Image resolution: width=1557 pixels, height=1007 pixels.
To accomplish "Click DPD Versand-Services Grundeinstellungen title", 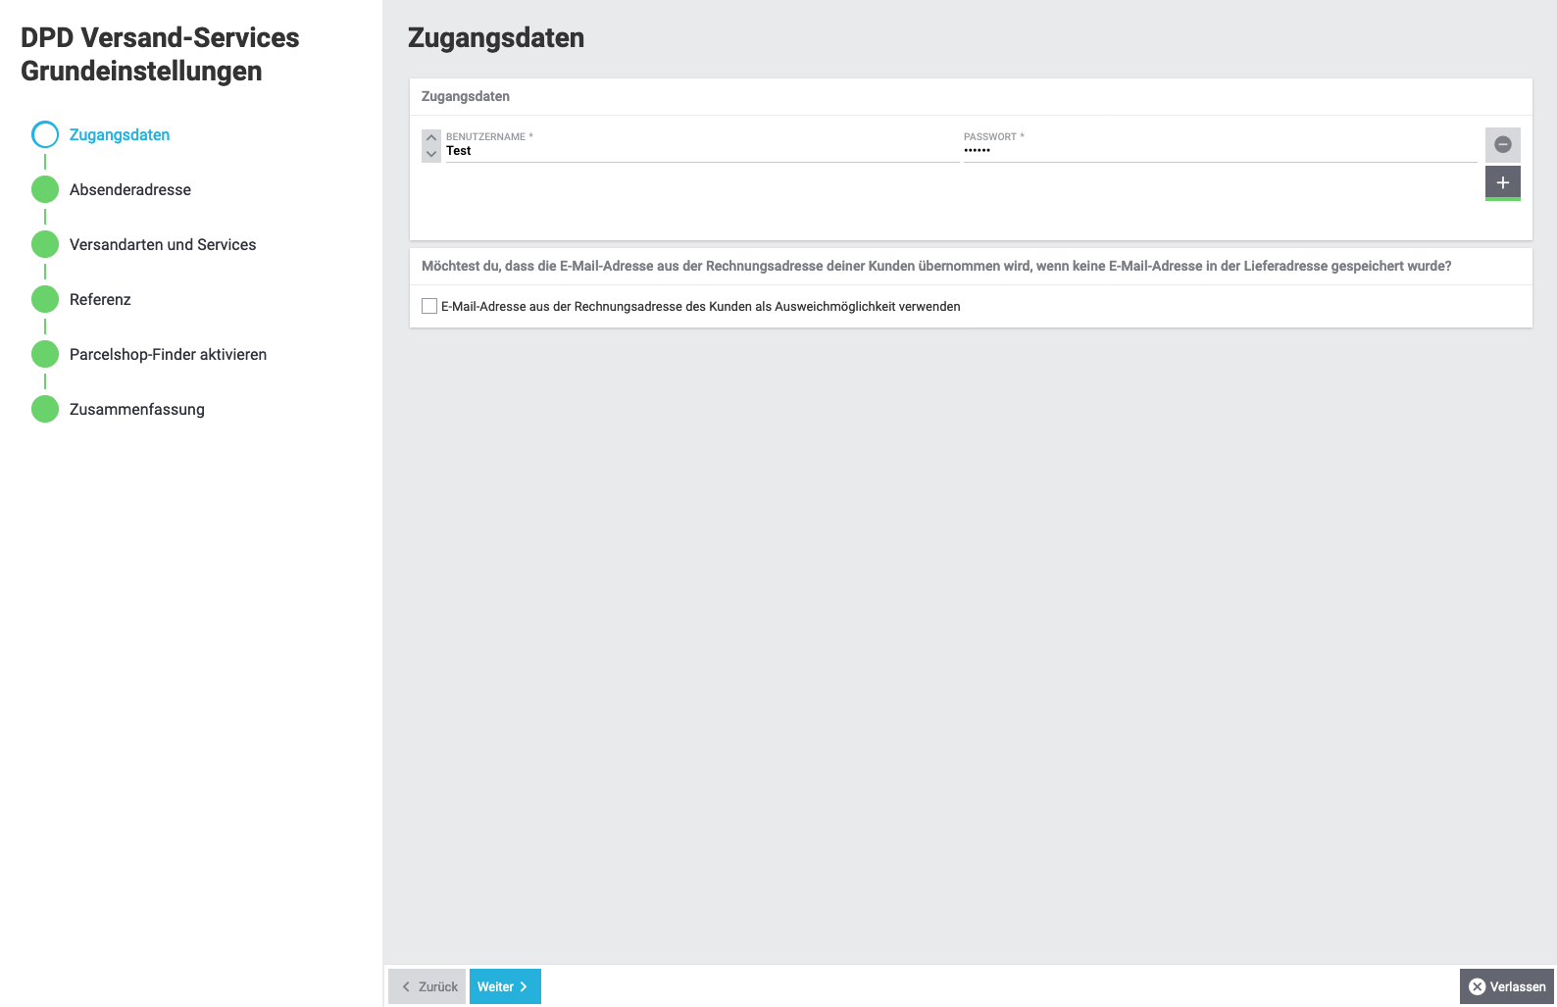I will (160, 54).
